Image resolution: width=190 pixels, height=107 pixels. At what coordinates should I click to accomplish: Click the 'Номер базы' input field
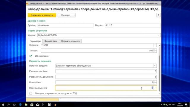(104, 82)
